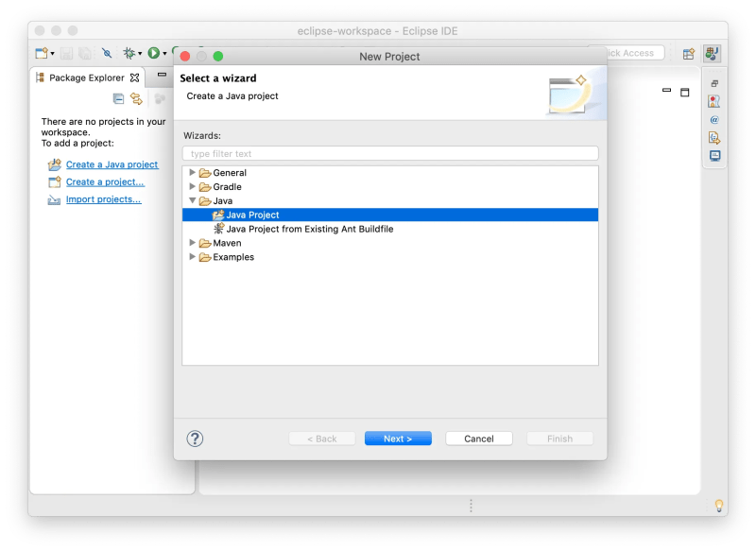Collapse All items in Package Explorer
Viewport: 756px width, 551px height.
[x=118, y=98]
